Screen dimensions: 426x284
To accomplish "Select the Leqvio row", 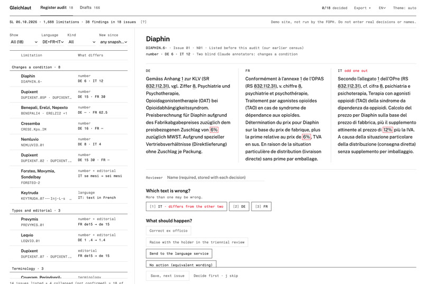I will point(69,238).
